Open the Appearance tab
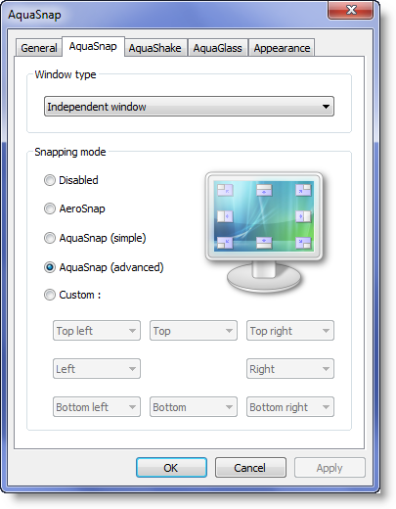Screen dimensions: 396x509 (282, 48)
